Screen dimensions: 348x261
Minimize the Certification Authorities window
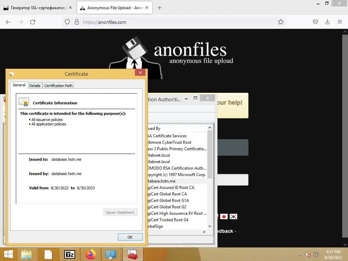187,99
